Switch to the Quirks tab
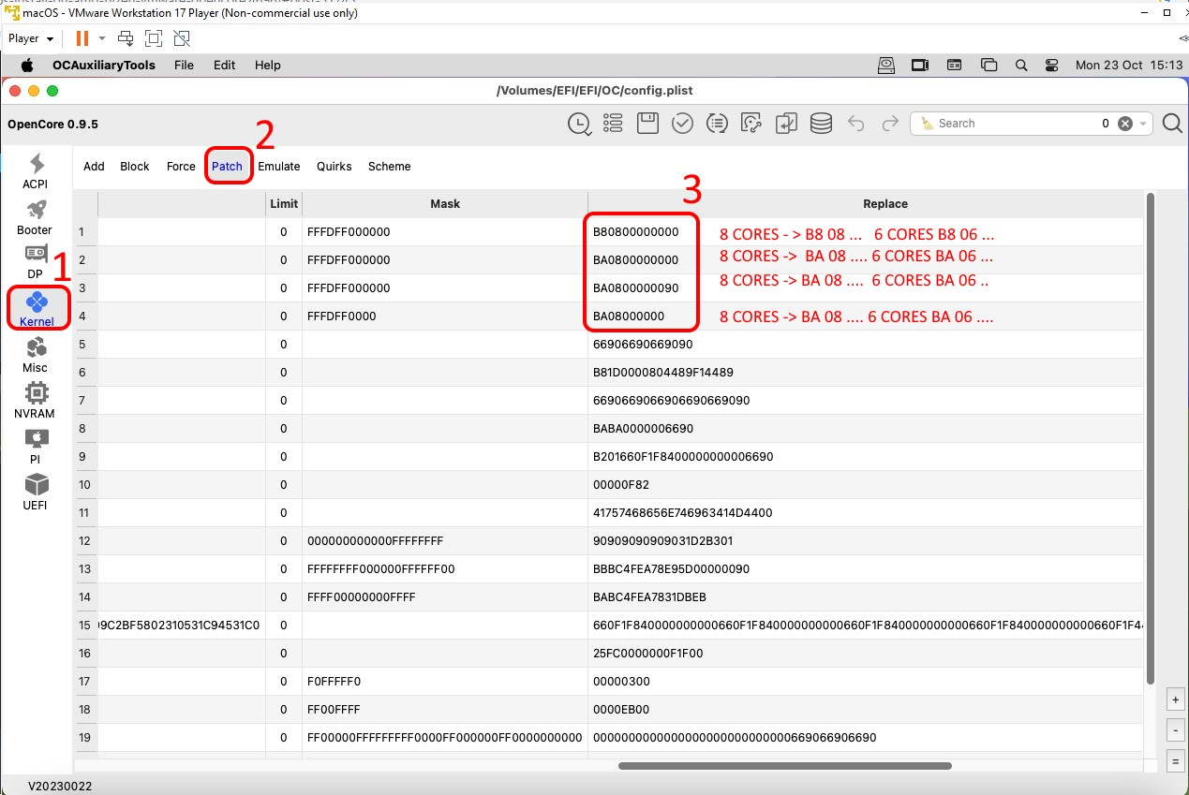1189x795 pixels. click(x=334, y=167)
